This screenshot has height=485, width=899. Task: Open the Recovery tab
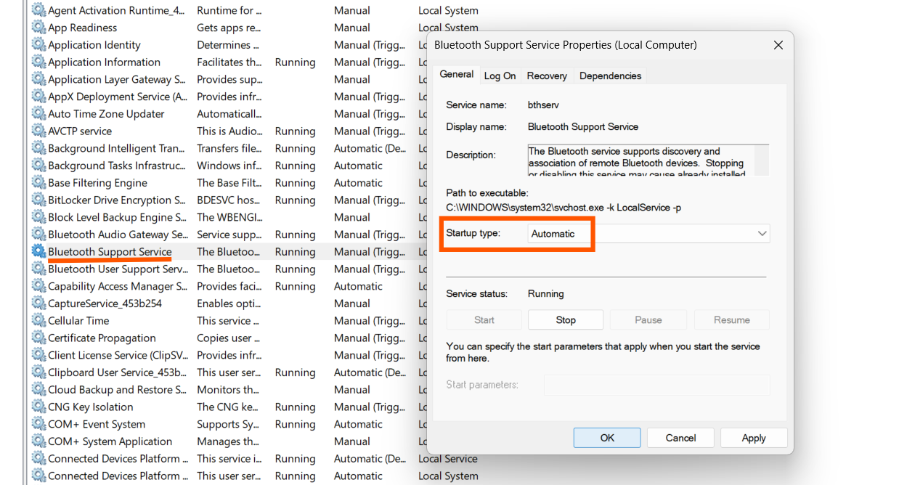coord(546,76)
